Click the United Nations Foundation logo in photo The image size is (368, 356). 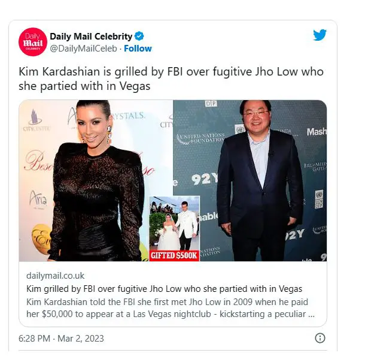click(201, 138)
